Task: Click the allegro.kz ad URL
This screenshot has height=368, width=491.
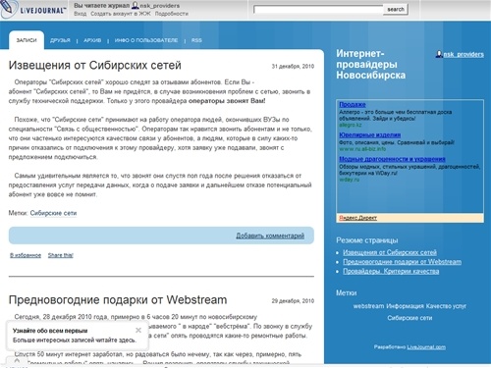Action: (x=351, y=125)
